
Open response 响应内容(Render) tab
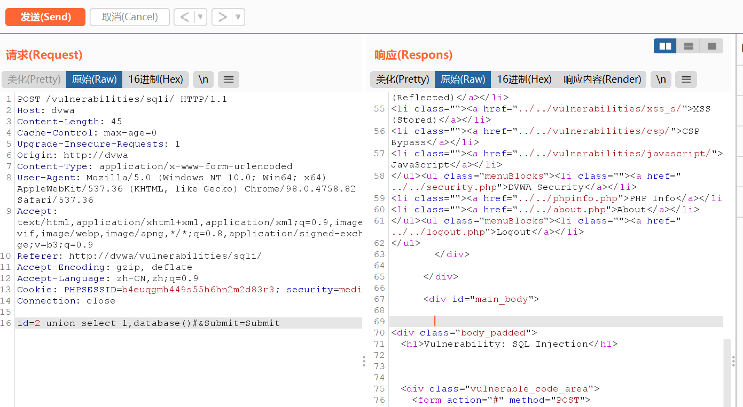coord(602,79)
